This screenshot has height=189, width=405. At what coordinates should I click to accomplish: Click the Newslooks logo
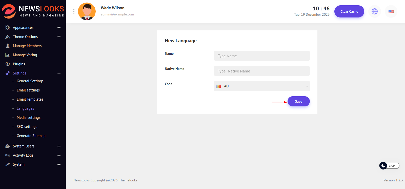33,11
